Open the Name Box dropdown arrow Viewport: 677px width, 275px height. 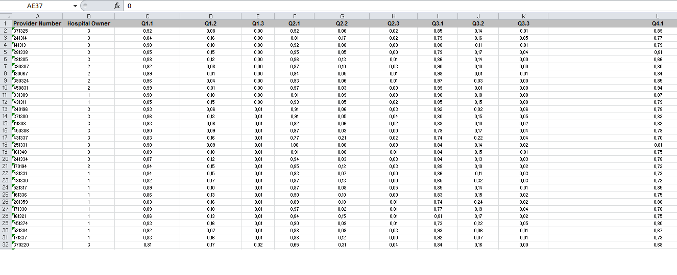(75, 6)
